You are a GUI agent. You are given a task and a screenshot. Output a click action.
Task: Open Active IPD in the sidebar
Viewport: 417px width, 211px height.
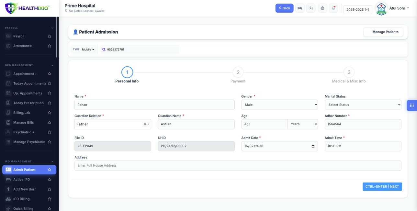coord(22,180)
